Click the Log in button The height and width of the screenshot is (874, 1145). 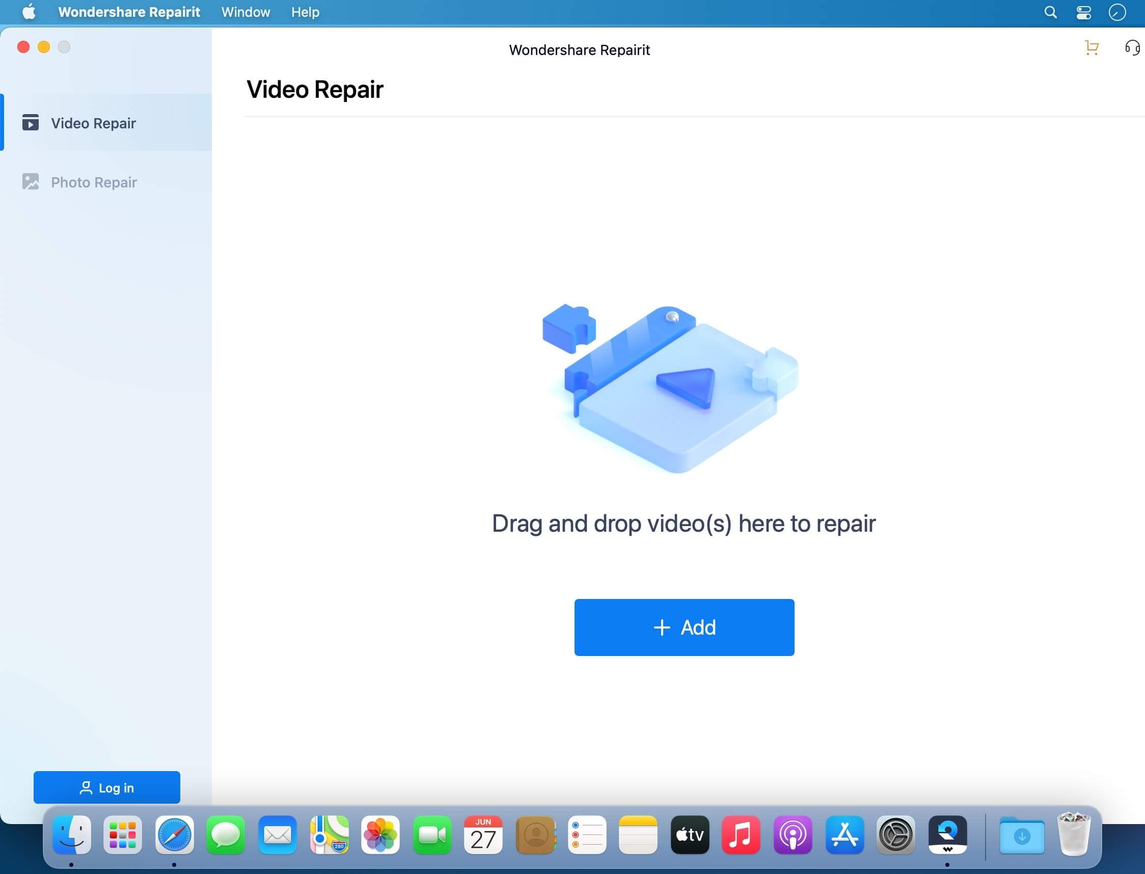[106, 787]
